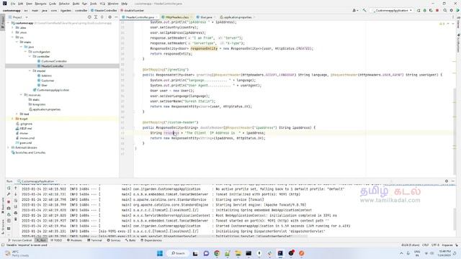This screenshot has width=461, height=259.
Task: Click the Windows Start button in taskbar
Action: (160, 253)
